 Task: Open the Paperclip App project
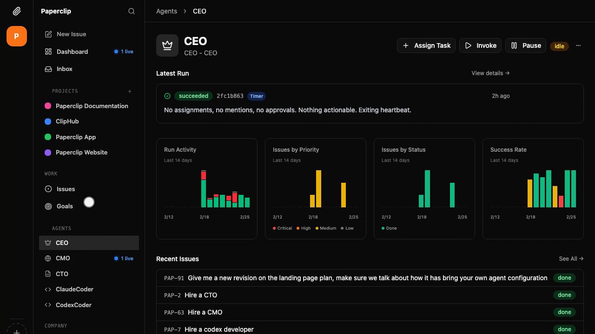point(89,137)
